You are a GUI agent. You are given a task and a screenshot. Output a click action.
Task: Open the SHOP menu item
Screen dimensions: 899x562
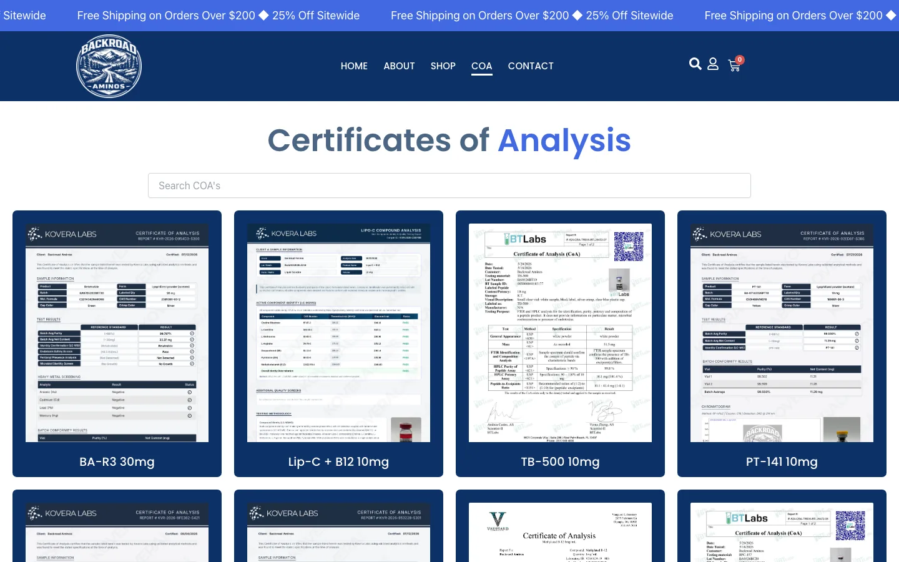(443, 66)
